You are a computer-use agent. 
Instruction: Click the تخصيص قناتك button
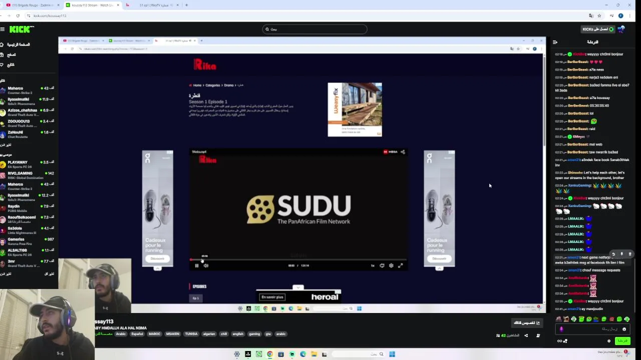coord(527,323)
